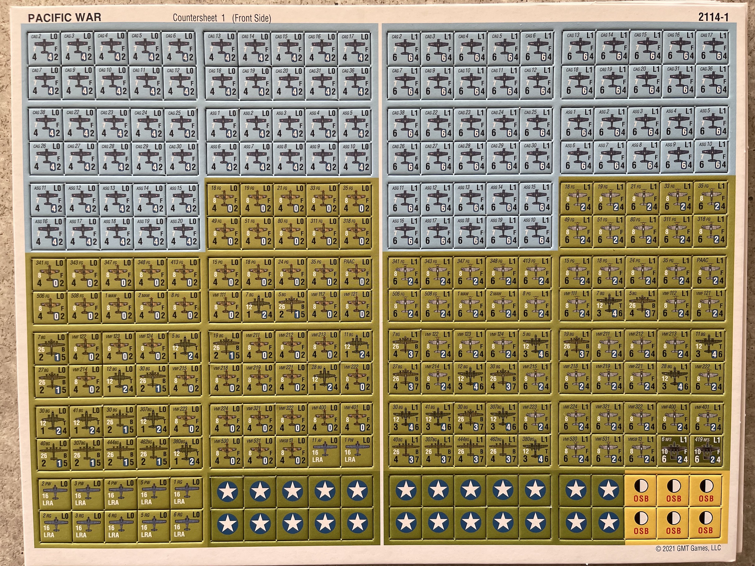Click the Countersheet 1 (Front Side) label
The height and width of the screenshot is (566, 755).
(x=222, y=18)
